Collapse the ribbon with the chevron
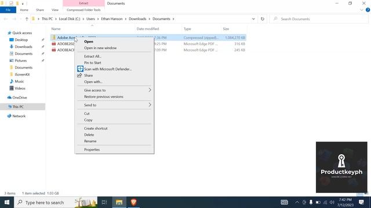The image size is (371, 208). (x=362, y=10)
